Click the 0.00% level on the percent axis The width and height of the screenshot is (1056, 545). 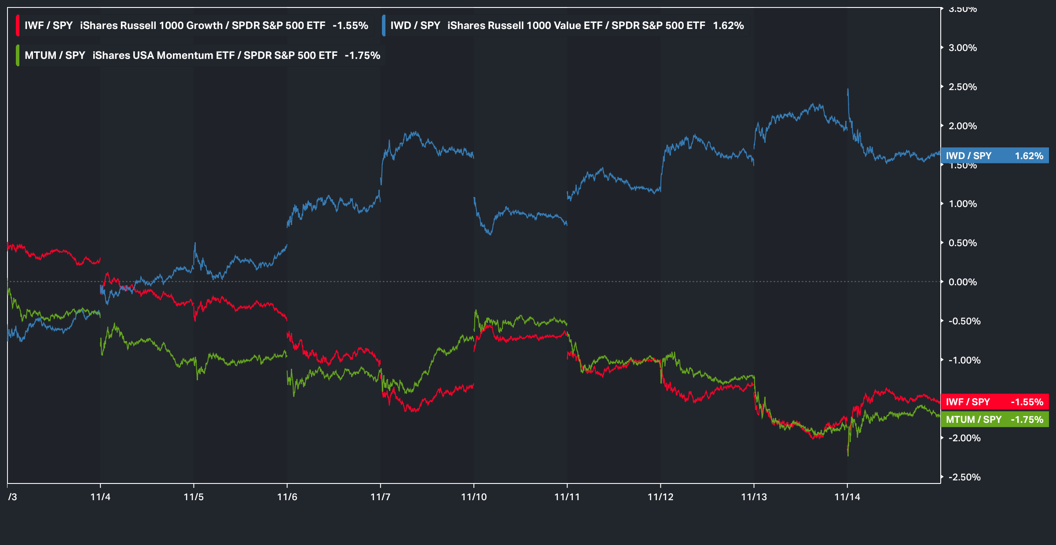coord(962,282)
